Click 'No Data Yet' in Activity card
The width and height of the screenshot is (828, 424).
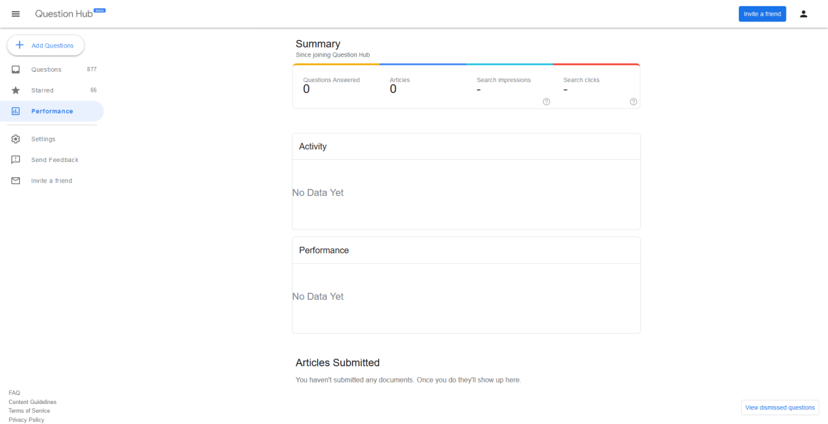tap(318, 193)
